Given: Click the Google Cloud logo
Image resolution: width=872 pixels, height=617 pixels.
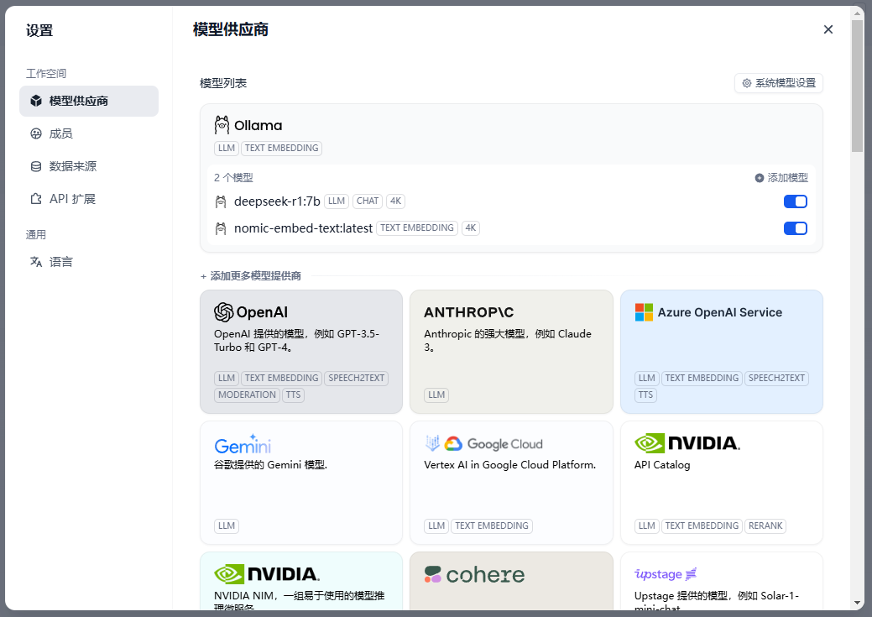Looking at the screenshot, I should (x=483, y=443).
